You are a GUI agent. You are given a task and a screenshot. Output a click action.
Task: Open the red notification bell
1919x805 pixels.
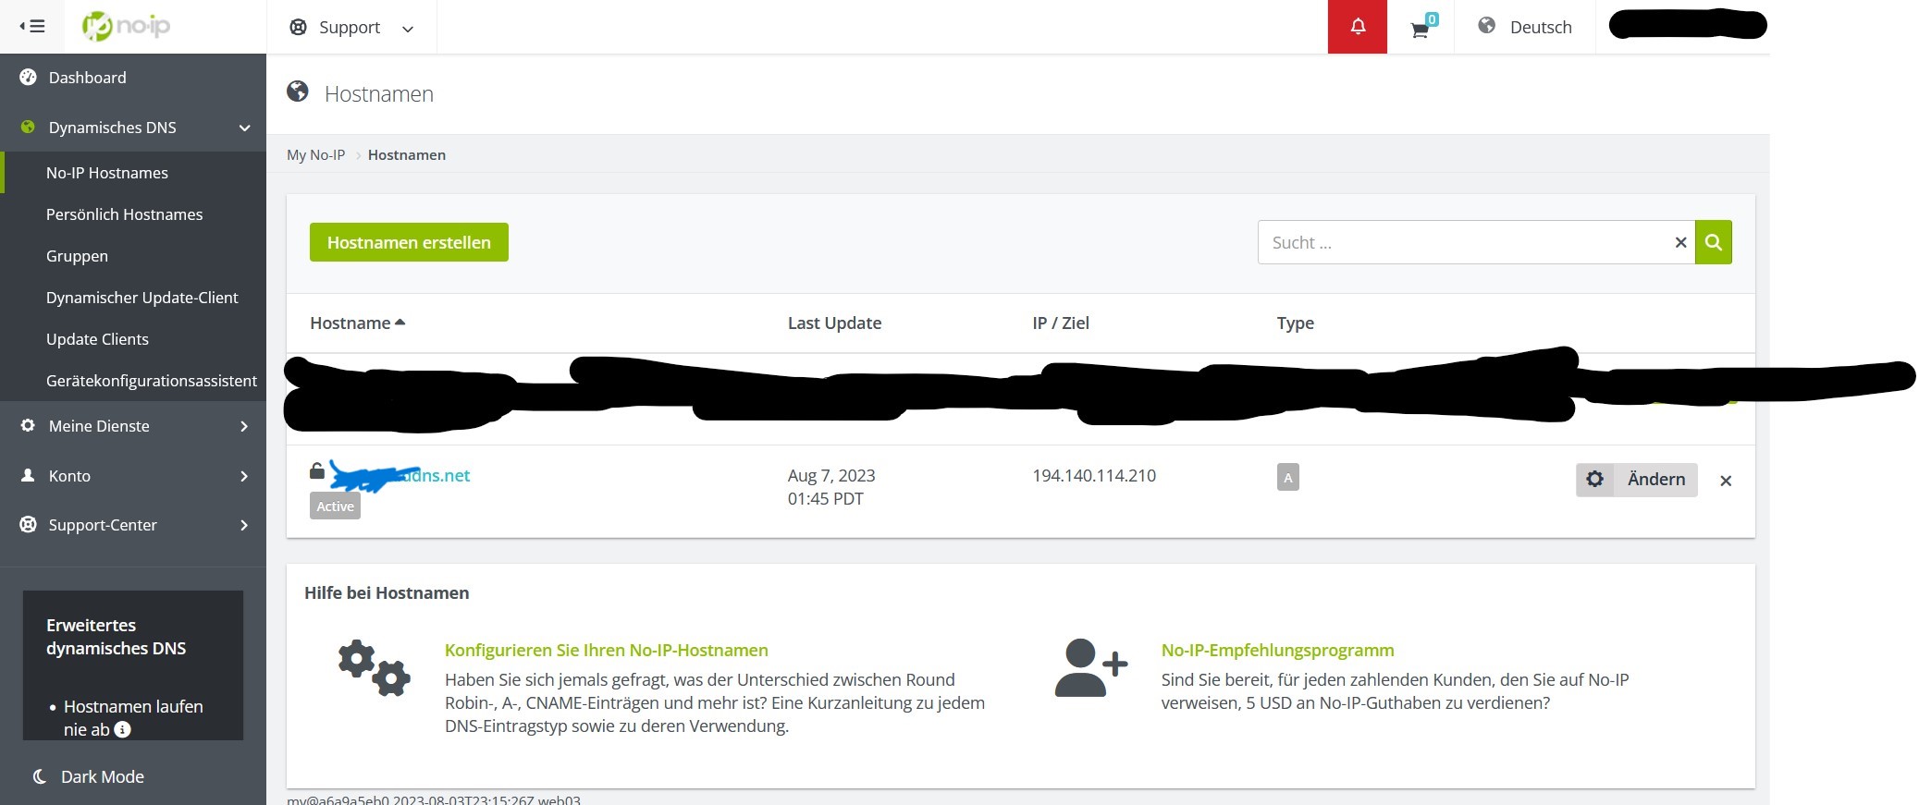pyautogui.click(x=1357, y=27)
